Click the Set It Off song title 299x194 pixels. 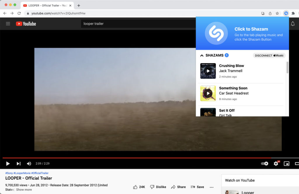(x=227, y=111)
